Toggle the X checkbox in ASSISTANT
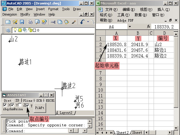 pos(5,105)
